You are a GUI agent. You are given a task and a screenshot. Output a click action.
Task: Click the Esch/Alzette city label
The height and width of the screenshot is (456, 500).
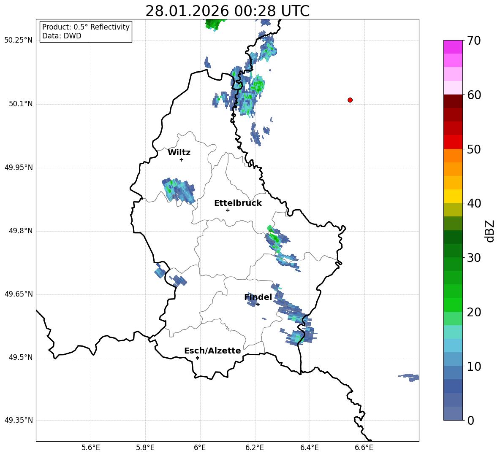212,351
